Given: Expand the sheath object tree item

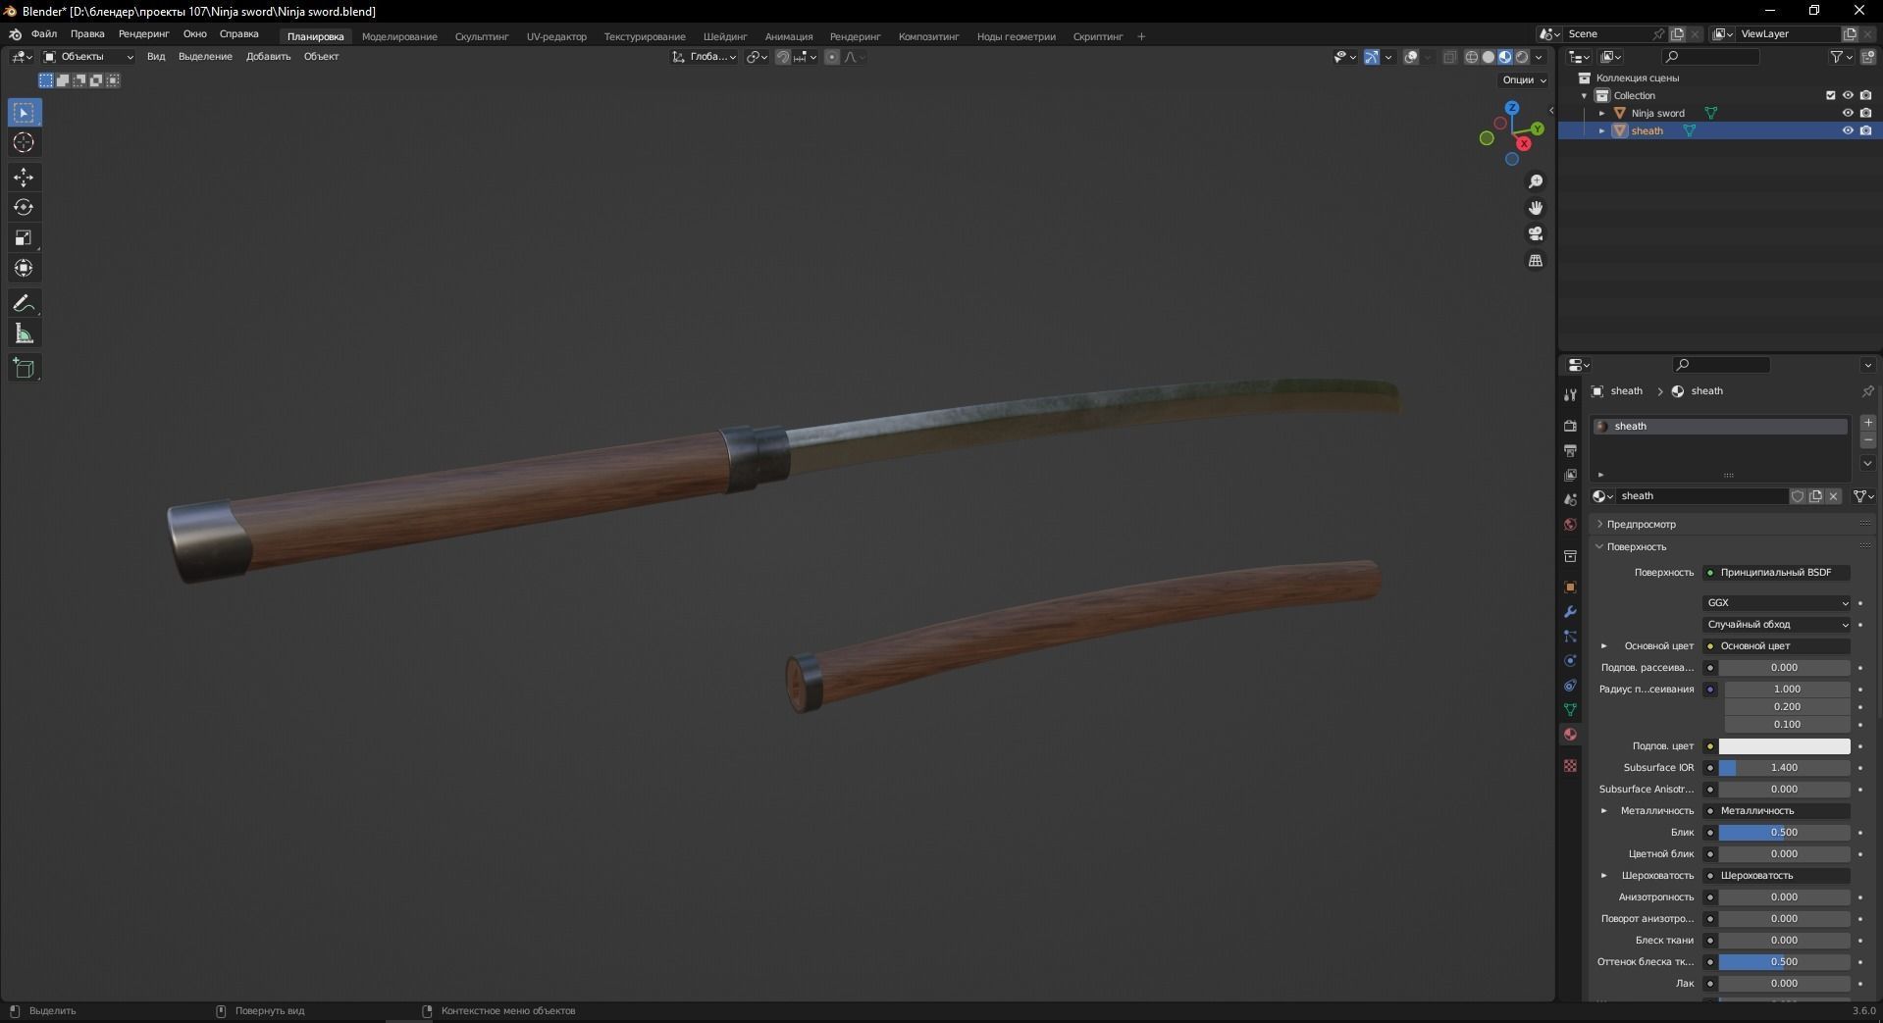Looking at the screenshot, I should click(1601, 130).
